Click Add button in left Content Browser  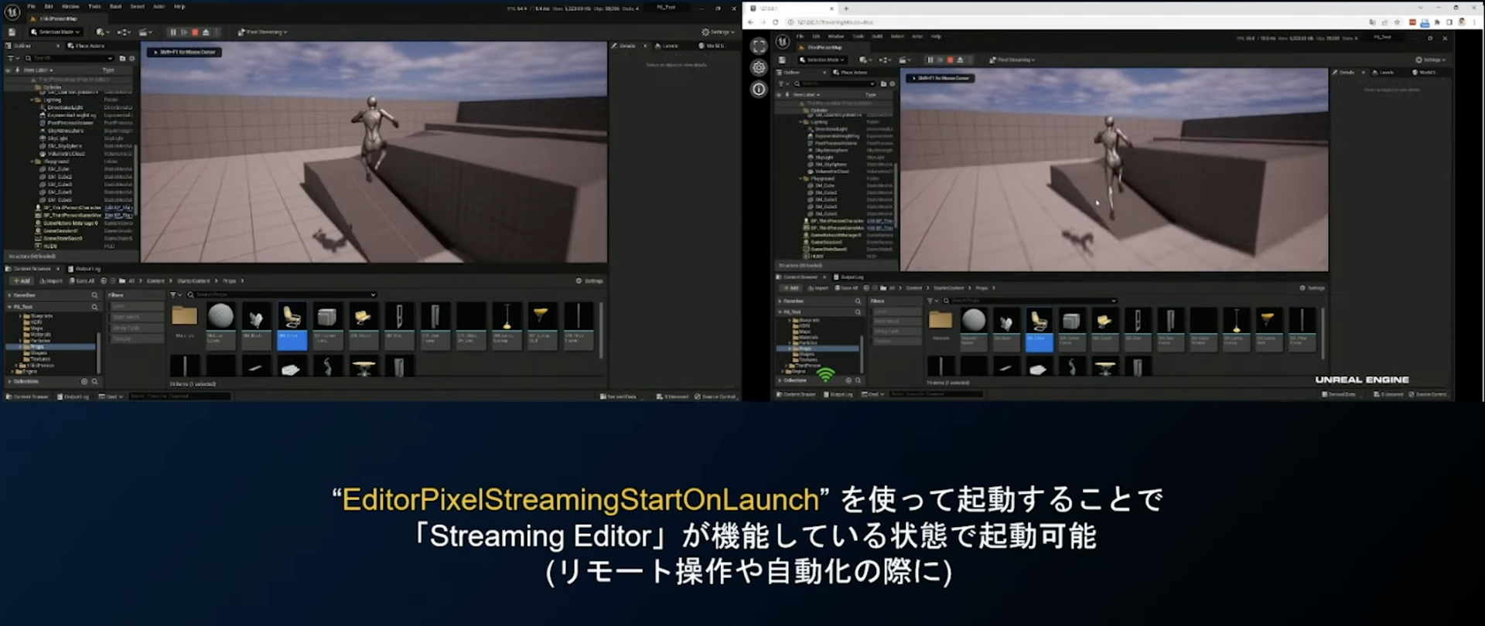point(22,281)
